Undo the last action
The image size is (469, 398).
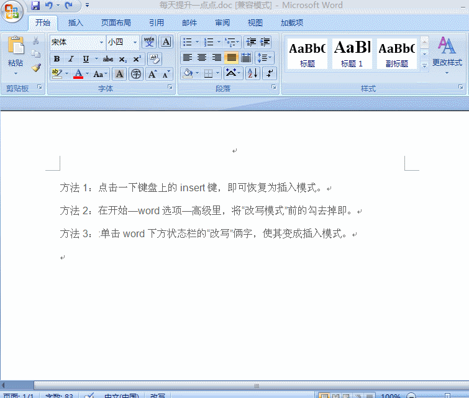coord(49,6)
